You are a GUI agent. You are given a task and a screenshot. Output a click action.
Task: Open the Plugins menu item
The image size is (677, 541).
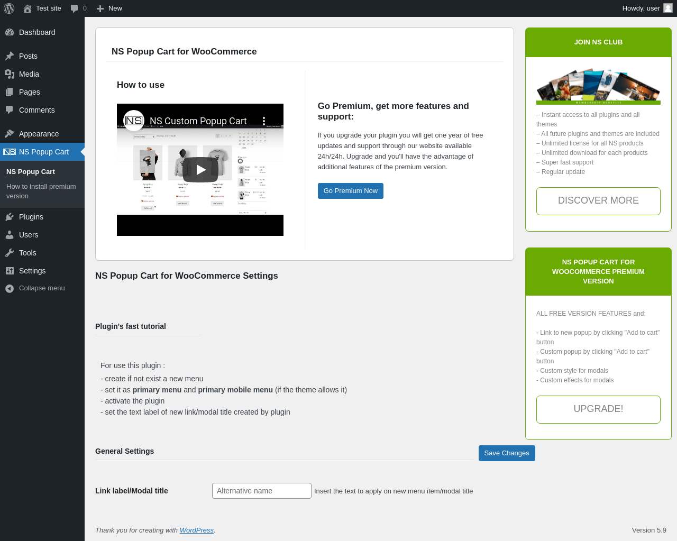coord(42,217)
